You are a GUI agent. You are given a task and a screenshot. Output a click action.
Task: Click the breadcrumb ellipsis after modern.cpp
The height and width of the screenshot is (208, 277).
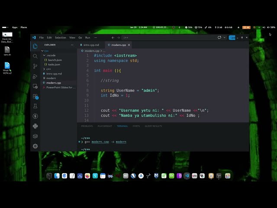click(x=104, y=51)
